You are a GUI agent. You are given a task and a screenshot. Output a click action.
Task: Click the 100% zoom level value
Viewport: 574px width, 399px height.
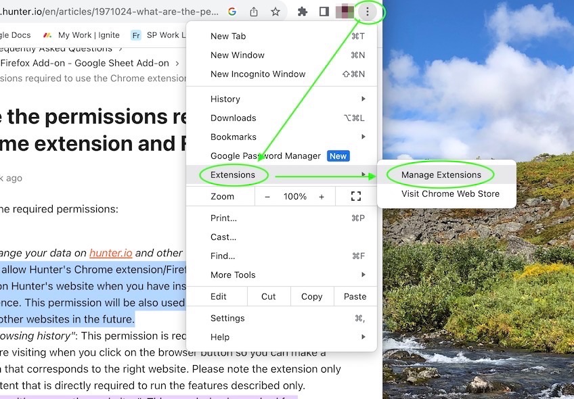coord(294,197)
